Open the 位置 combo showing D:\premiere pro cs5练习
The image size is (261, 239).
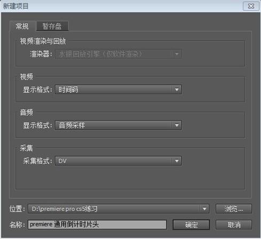tap(118, 209)
